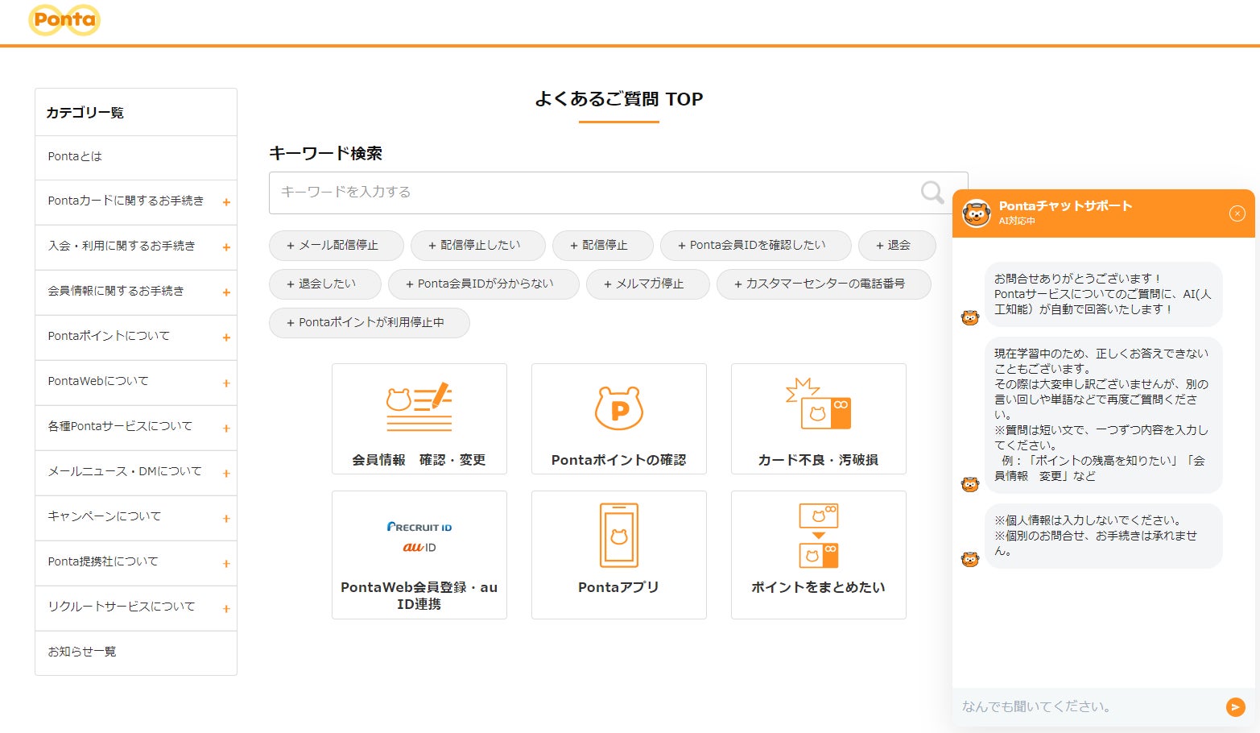Close the Pontaチャットサポート chat panel
Viewport: 1260px width, 733px height.
(x=1237, y=213)
